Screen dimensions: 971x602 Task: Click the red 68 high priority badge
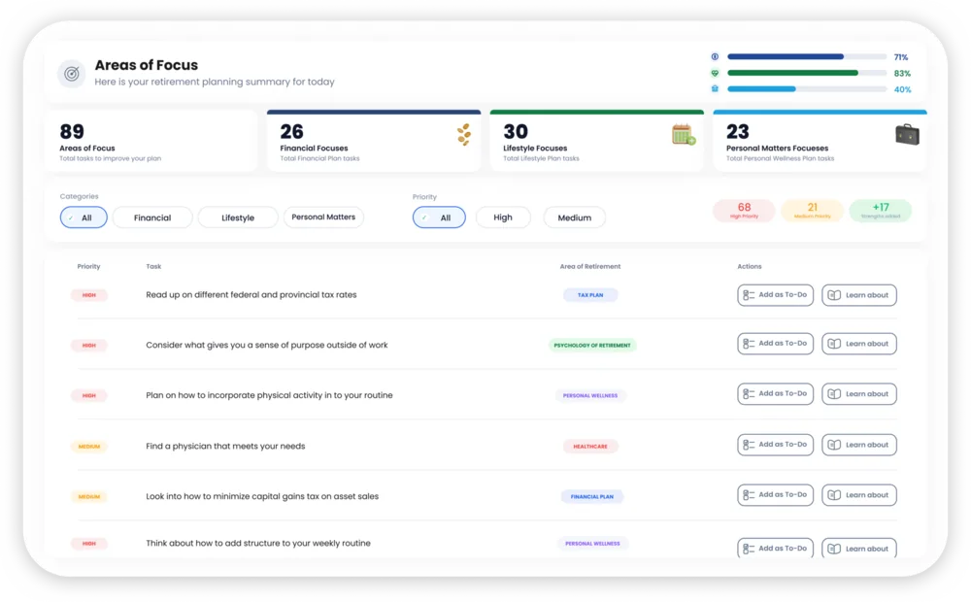click(x=744, y=211)
